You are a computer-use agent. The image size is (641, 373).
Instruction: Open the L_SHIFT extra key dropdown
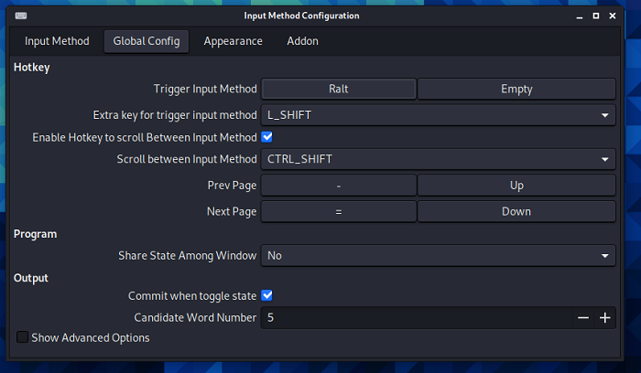click(x=438, y=115)
